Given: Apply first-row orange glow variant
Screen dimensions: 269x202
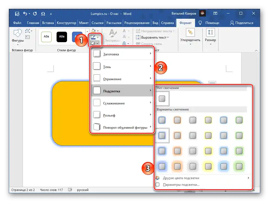Looking at the screenshot, I should [x=177, y=120].
